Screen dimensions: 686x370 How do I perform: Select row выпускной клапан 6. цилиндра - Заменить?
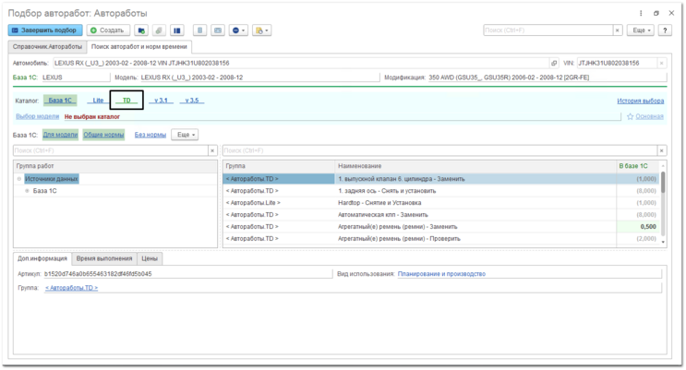(x=441, y=179)
